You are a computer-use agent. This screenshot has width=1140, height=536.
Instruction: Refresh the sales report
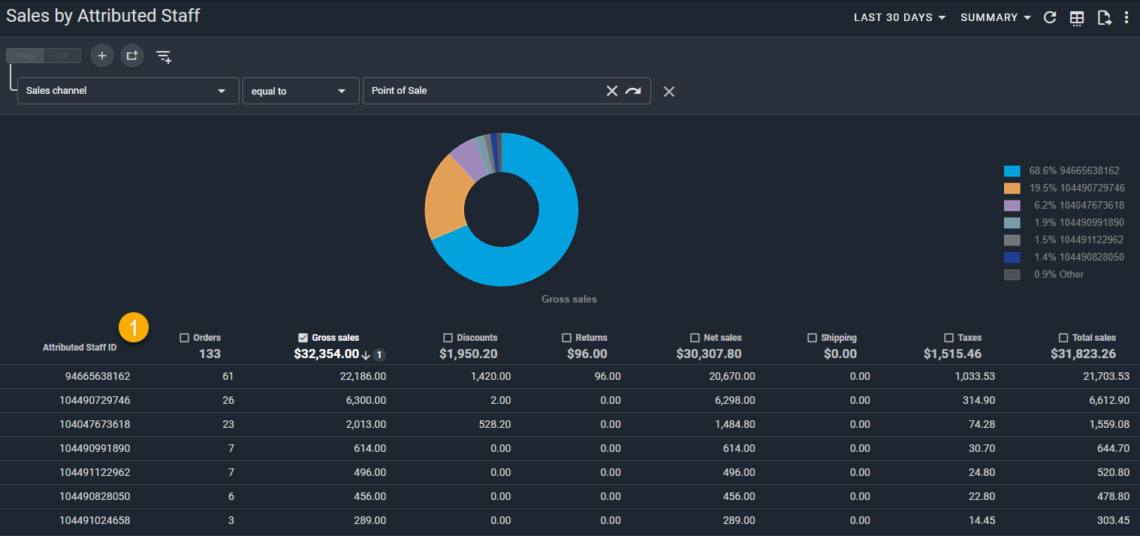pyautogui.click(x=1051, y=17)
